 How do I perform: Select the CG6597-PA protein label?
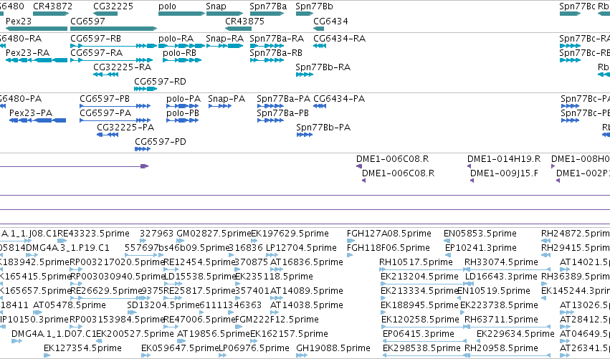pyautogui.click(x=105, y=113)
